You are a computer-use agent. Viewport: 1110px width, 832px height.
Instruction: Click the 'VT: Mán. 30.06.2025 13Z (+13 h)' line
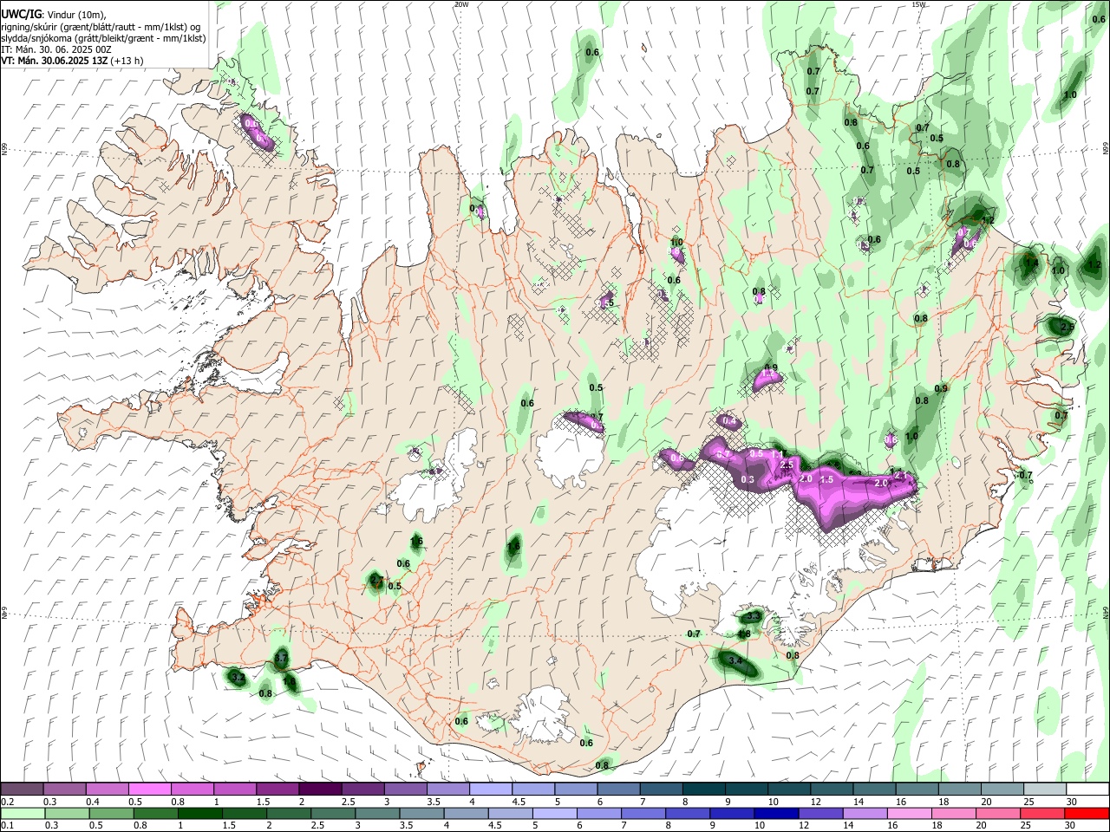[73, 61]
